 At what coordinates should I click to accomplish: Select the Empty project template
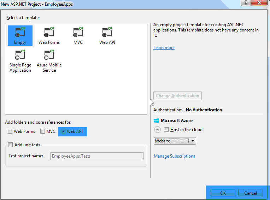pyautogui.click(x=20, y=36)
